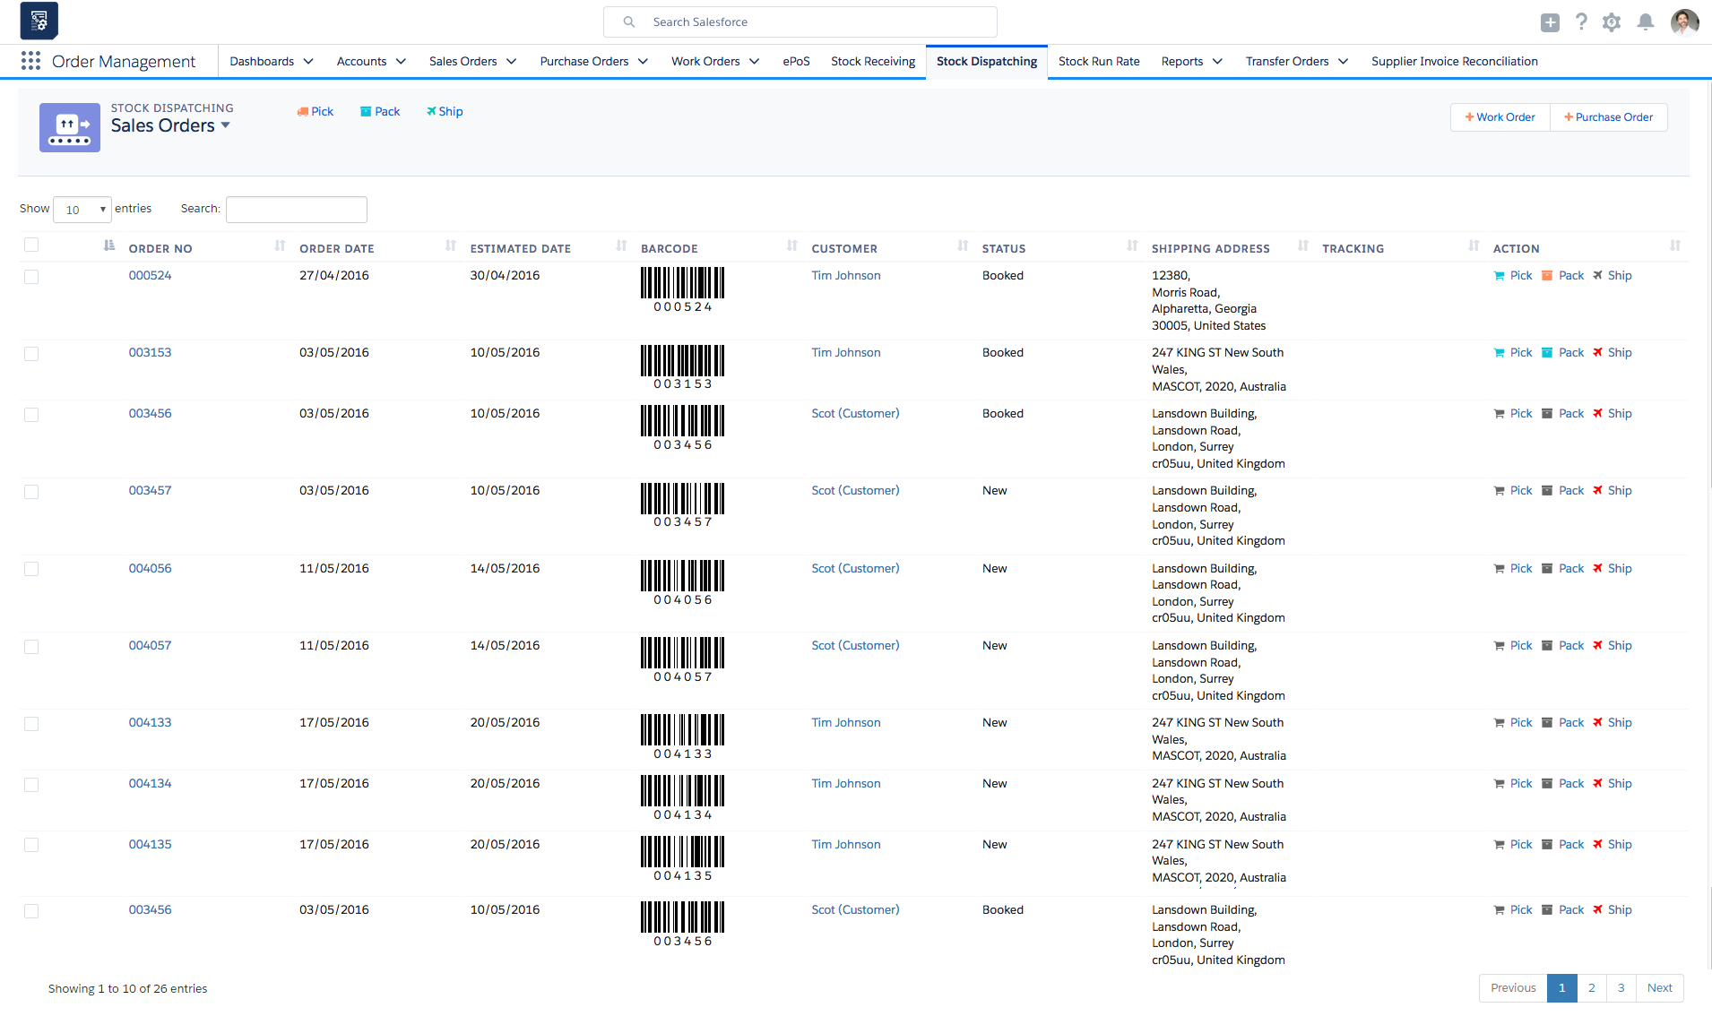The width and height of the screenshot is (1712, 1016).
Task: Click the Pick cart icon for order 000524
Action: point(1500,276)
